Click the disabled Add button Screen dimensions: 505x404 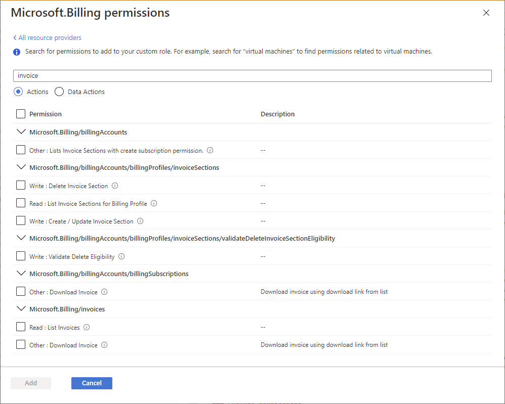tap(30, 383)
